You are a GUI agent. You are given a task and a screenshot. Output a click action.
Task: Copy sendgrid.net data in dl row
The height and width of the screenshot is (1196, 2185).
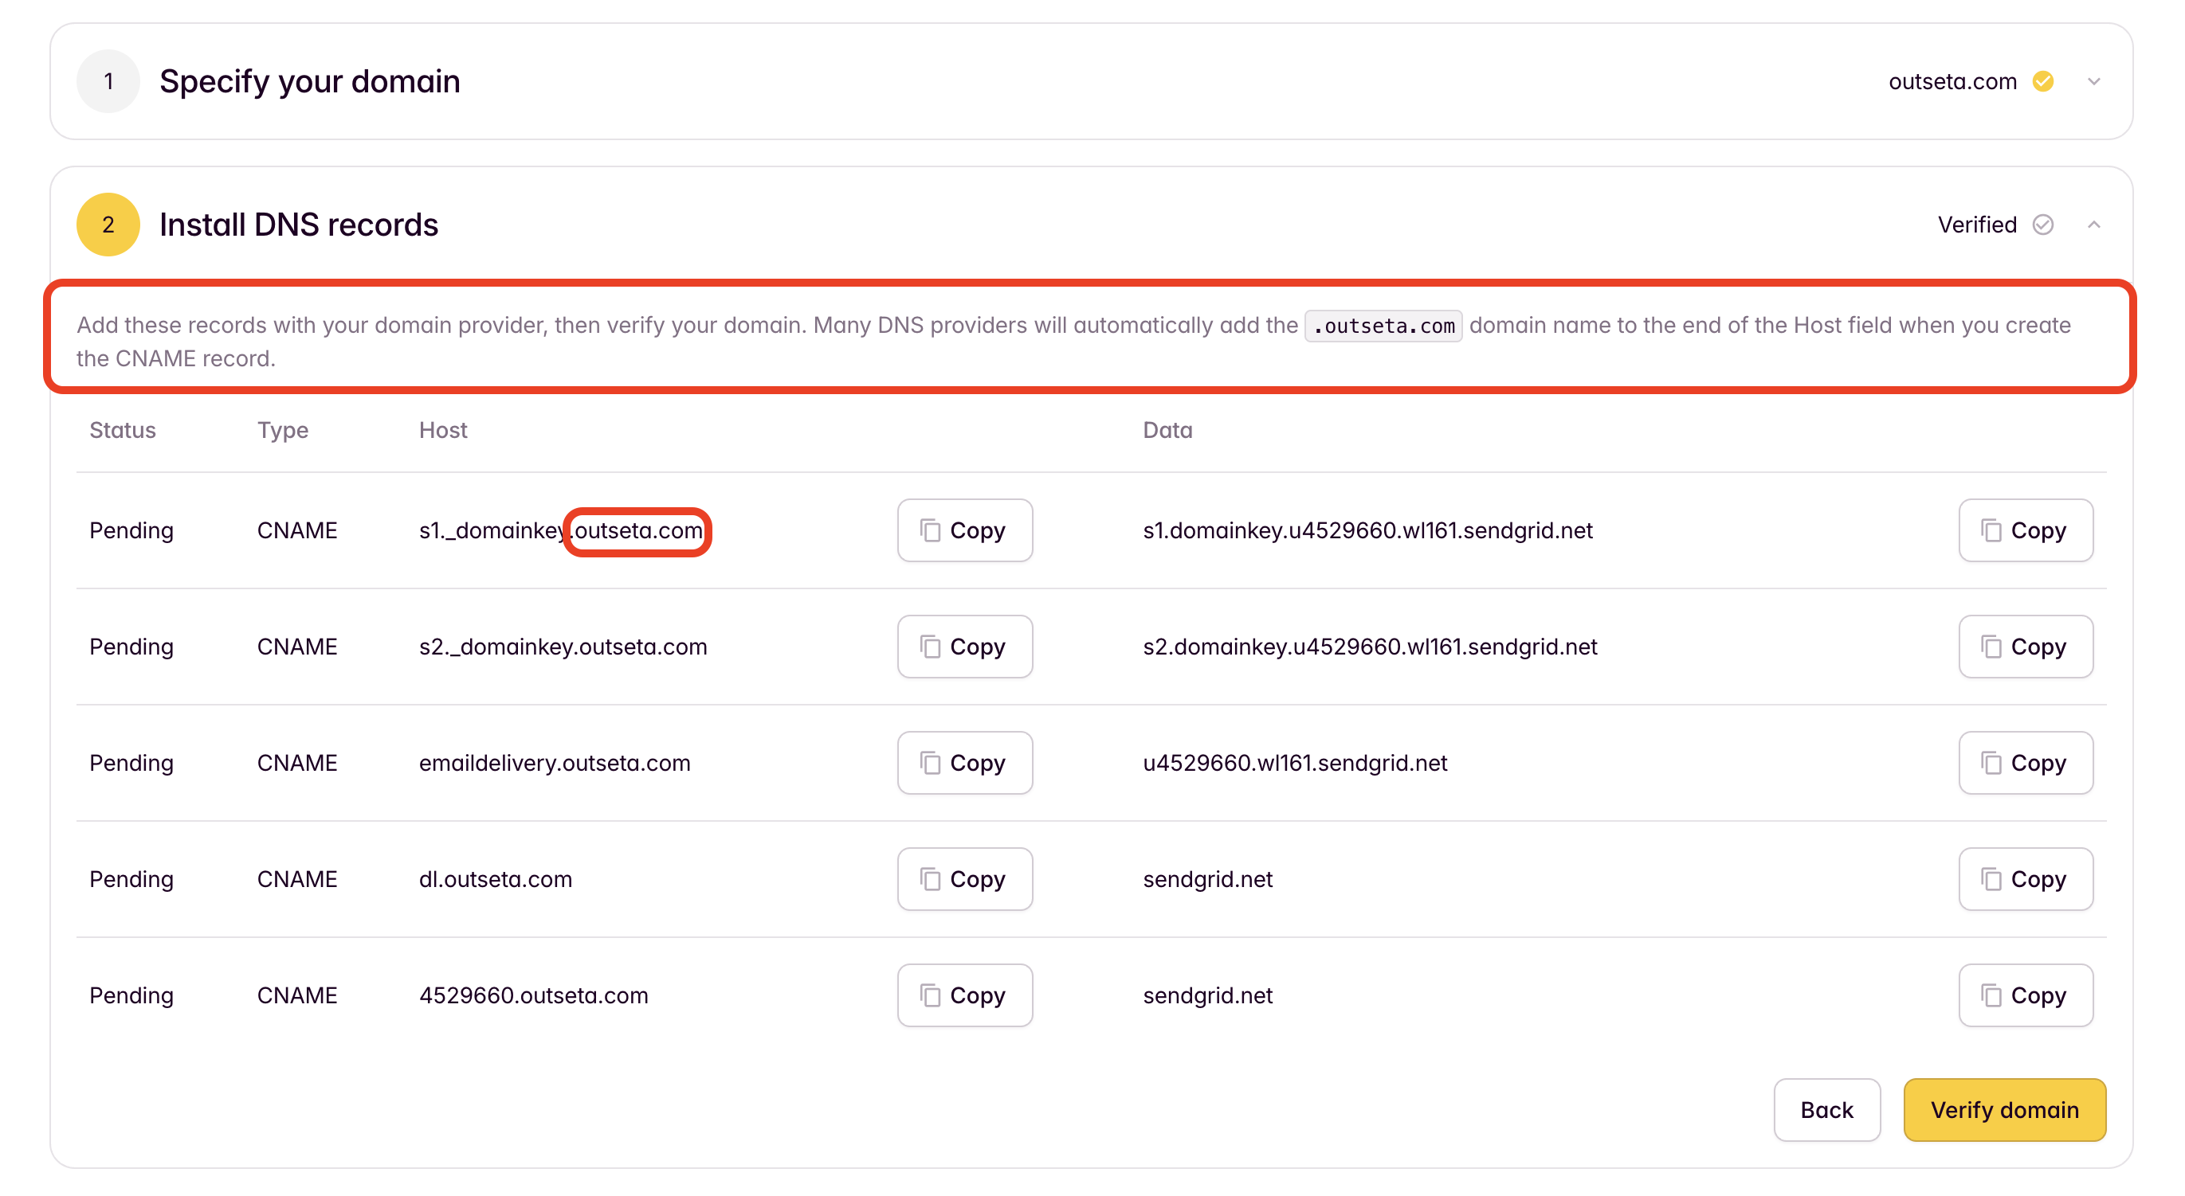tap(2025, 878)
